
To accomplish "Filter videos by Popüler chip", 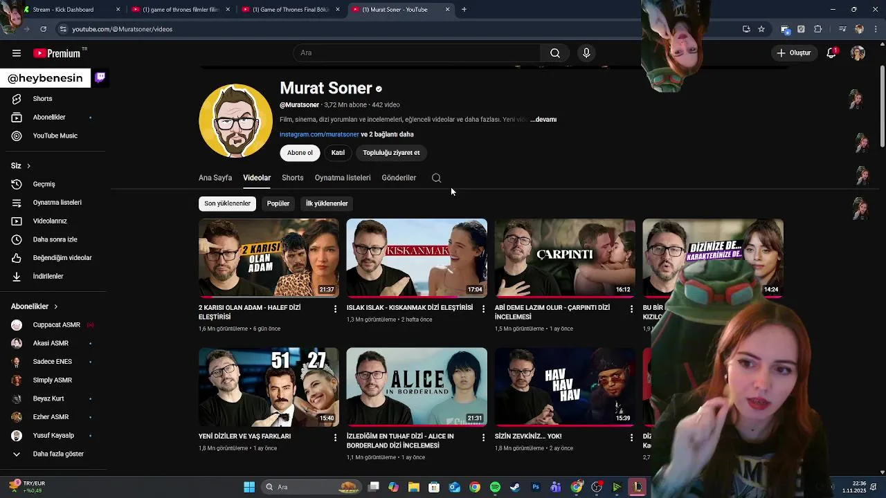I will pyautogui.click(x=278, y=203).
